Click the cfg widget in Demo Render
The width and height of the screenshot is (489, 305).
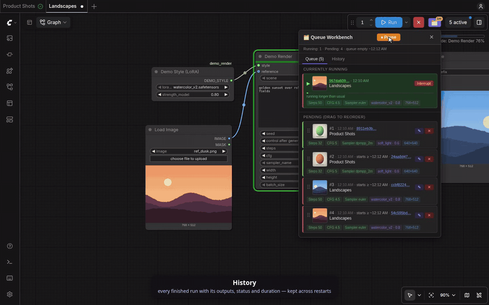pos(279,156)
